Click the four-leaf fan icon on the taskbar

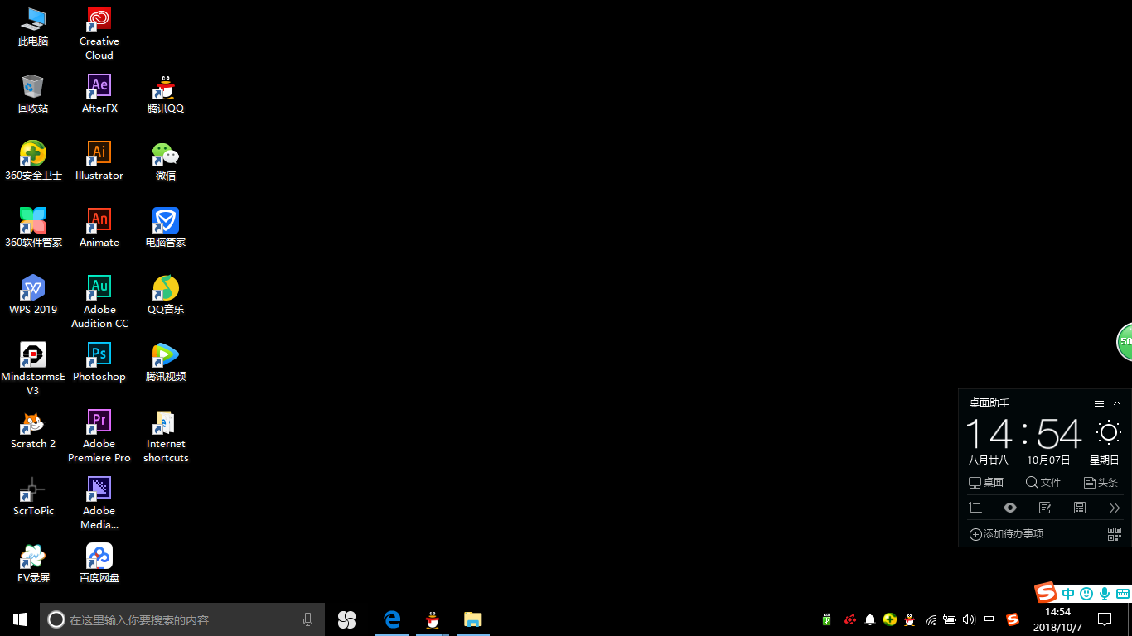click(x=346, y=619)
